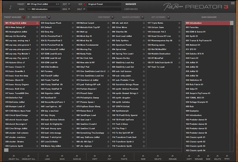
Task: Click the favorites star filter beside Preset Manager
Action: (x=28, y=17)
